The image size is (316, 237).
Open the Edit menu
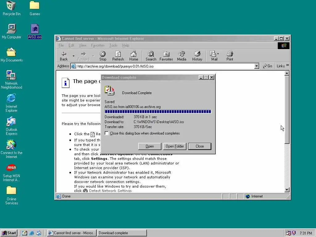click(71, 45)
